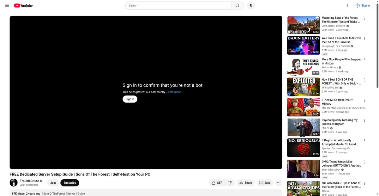379x196 pixels.
Task: Click the #SonsOfTheForest hashtag
Action: click(x=53, y=193)
